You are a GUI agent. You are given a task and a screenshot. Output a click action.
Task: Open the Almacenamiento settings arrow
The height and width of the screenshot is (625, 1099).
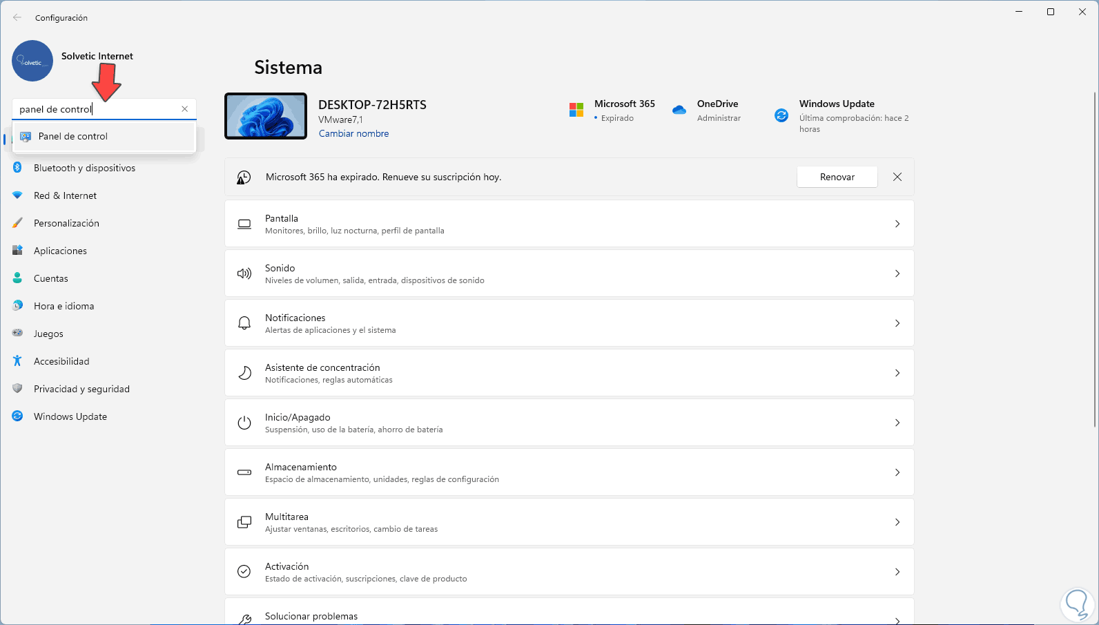[x=897, y=472]
